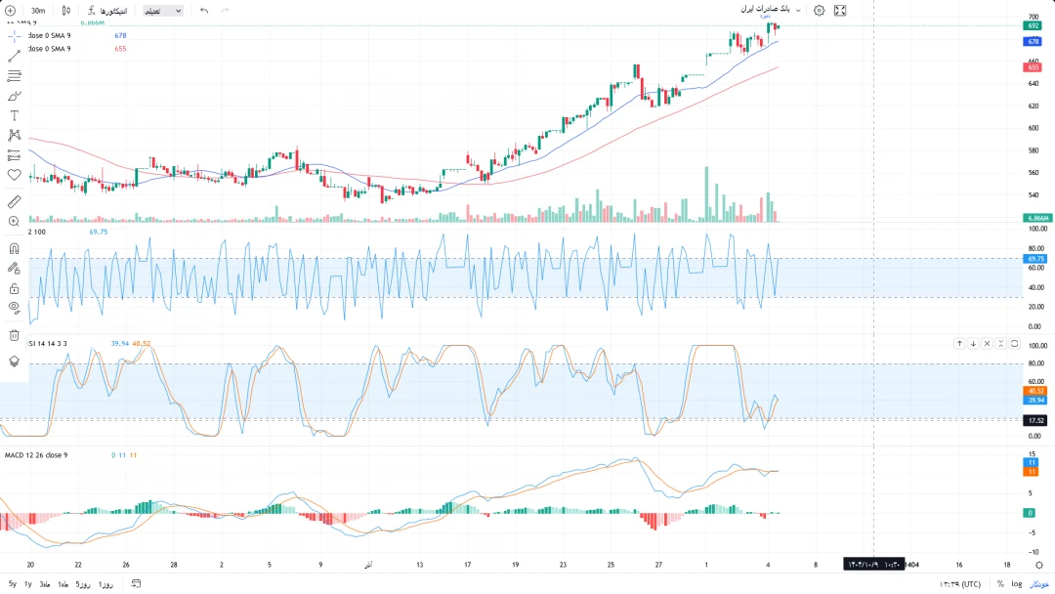Open the ruler measure tool
This screenshot has width=1055, height=594.
pyautogui.click(x=14, y=201)
